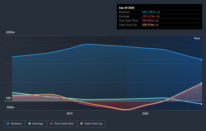The image size is (206, 131).
Task: Click the Earnings row label in the tooltip
Action: [x=124, y=16]
